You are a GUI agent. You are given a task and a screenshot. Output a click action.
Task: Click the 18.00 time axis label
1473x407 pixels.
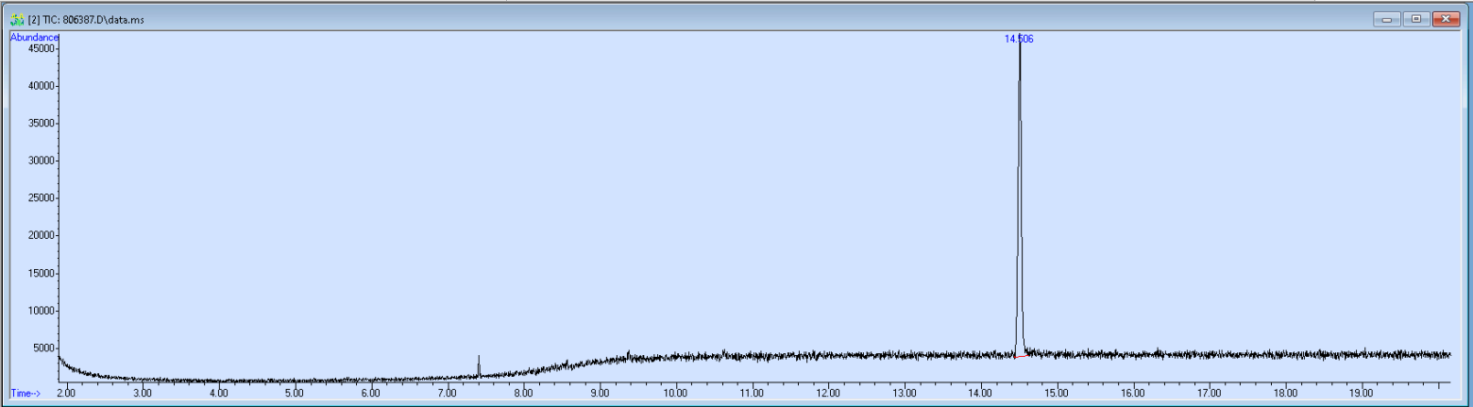click(1285, 392)
